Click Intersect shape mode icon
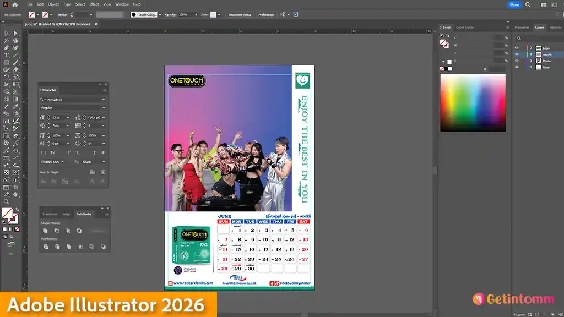The height and width of the screenshot is (317, 564). (68, 231)
